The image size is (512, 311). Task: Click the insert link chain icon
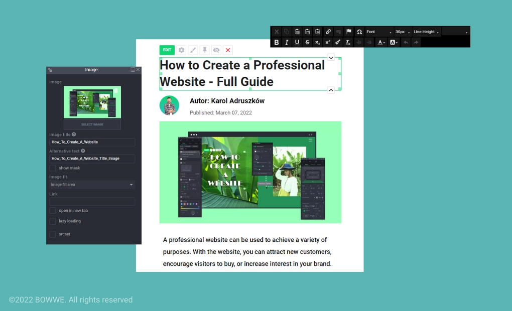(328, 32)
